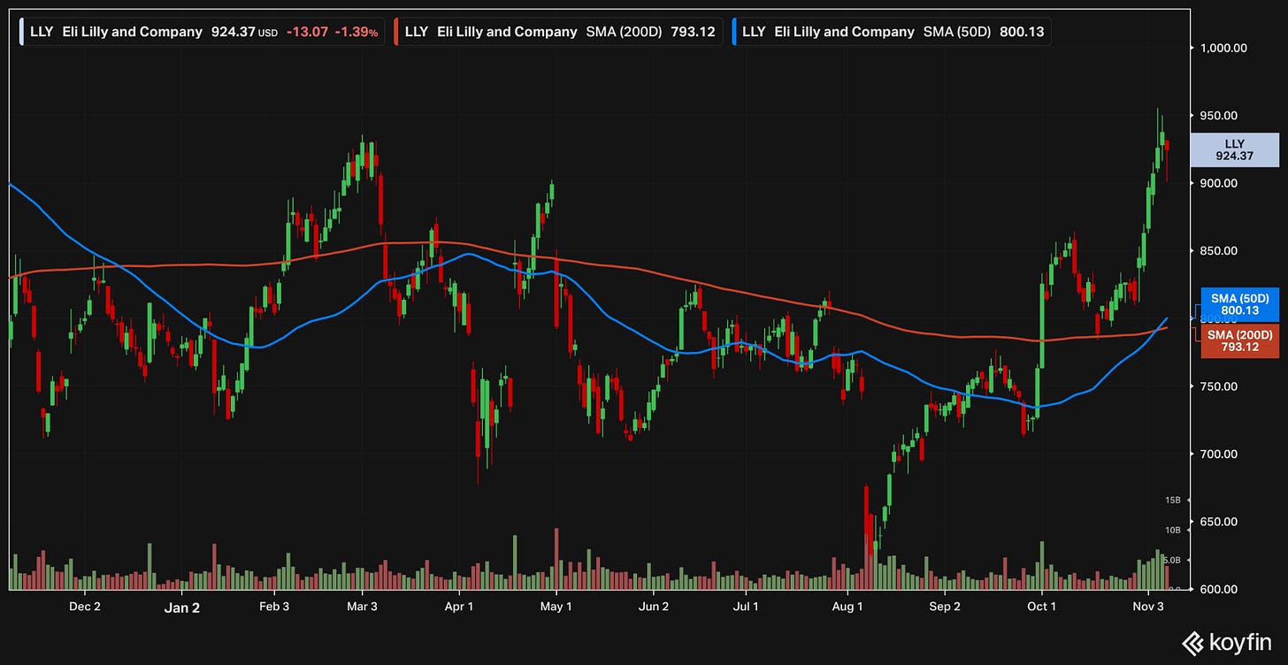Click the Feb 3 date label
The width and height of the screenshot is (1288, 665).
click(x=274, y=607)
